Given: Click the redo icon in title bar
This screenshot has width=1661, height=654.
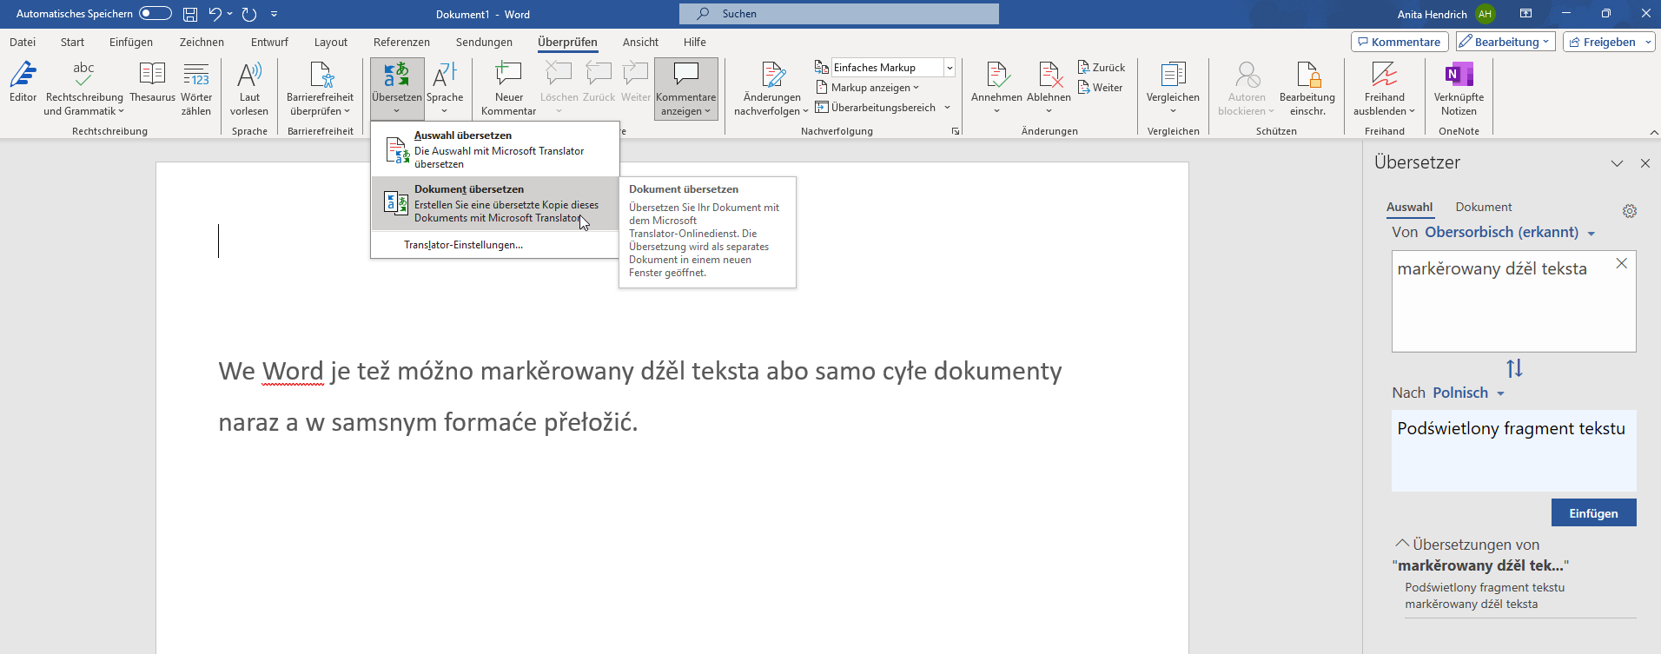Looking at the screenshot, I should pyautogui.click(x=249, y=14).
